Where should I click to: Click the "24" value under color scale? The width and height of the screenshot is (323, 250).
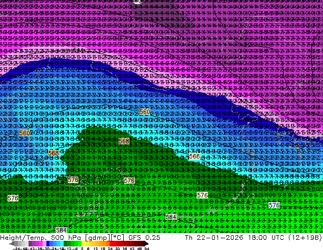(110, 248)
